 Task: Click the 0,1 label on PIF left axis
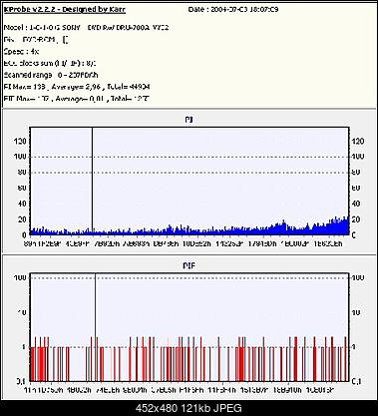click(22, 381)
